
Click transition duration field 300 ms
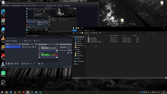(70, 50)
